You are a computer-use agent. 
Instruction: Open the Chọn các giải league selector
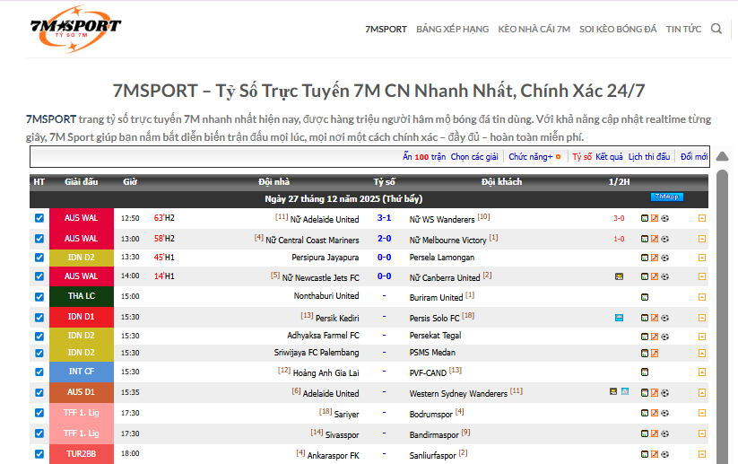coord(474,156)
